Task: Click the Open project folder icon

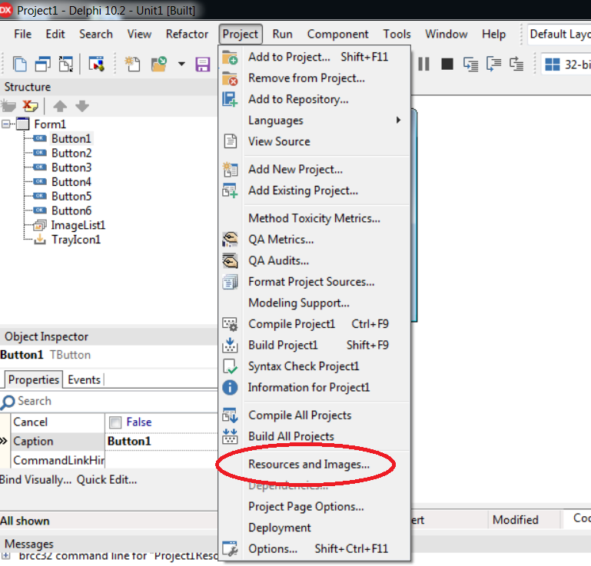Action: click(x=159, y=64)
